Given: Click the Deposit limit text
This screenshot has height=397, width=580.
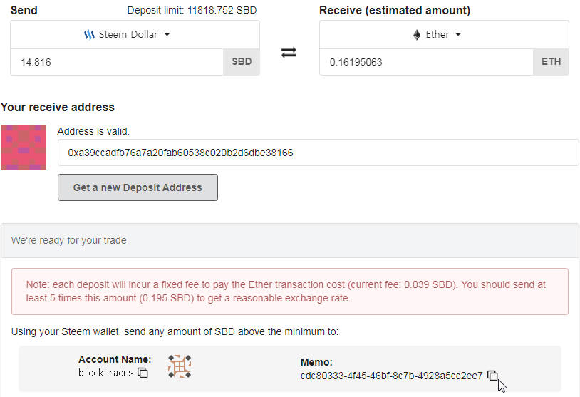Looking at the screenshot, I should click(x=192, y=11).
